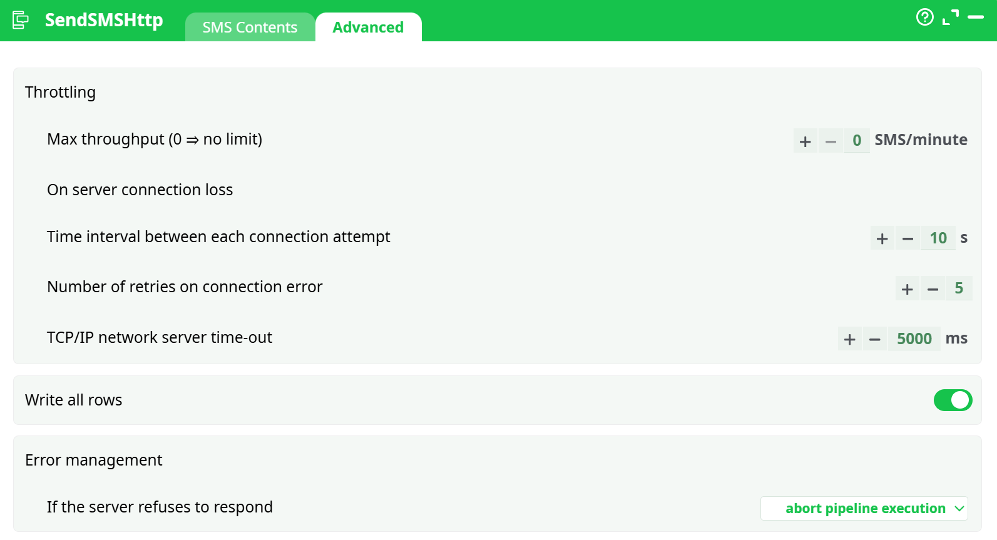
Task: Click the dropdown chevron for server refusal
Action: click(x=959, y=509)
